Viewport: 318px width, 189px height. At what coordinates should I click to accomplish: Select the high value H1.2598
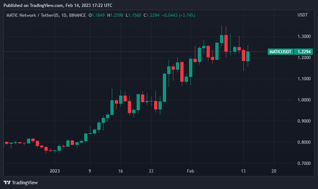coord(115,15)
